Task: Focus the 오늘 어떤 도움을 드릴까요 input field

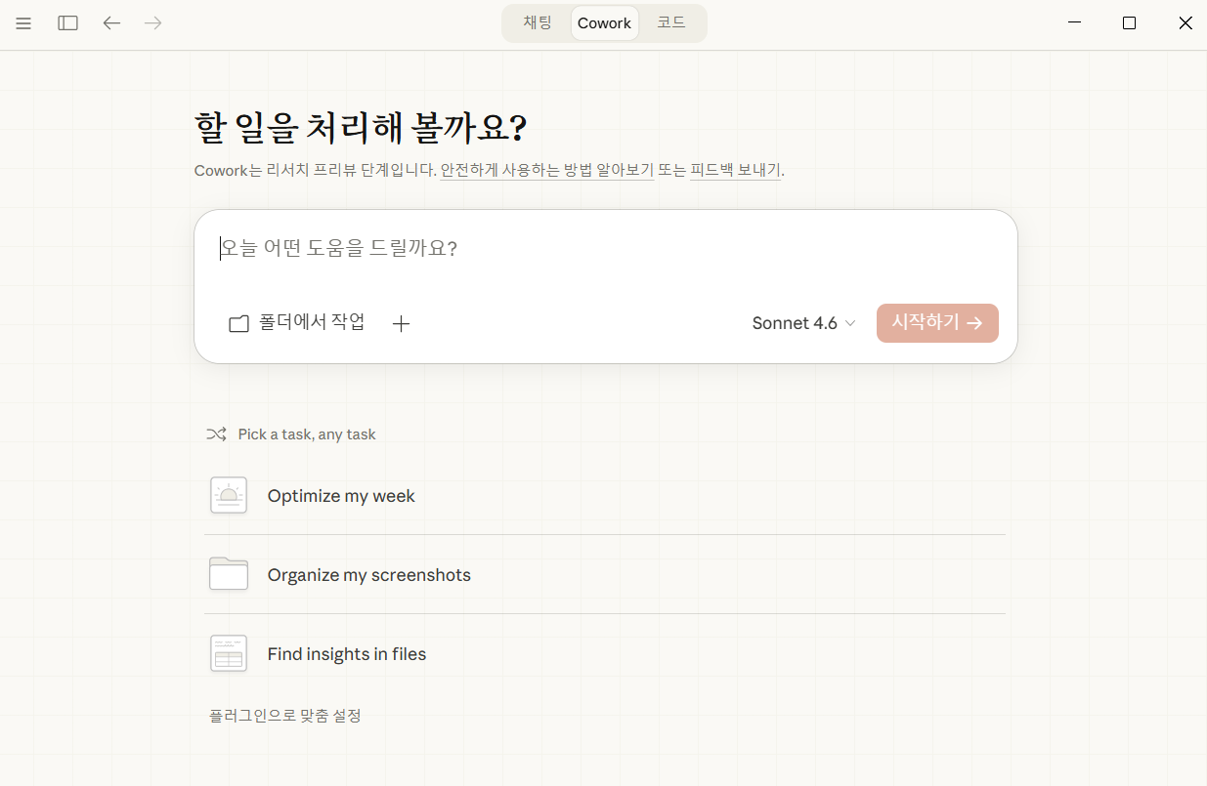Action: click(606, 249)
